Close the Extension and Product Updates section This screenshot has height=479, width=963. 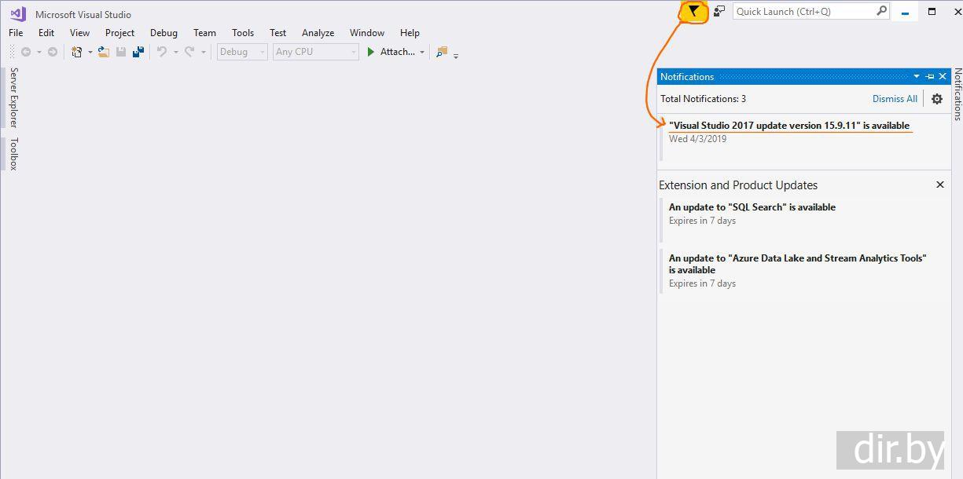click(x=939, y=185)
